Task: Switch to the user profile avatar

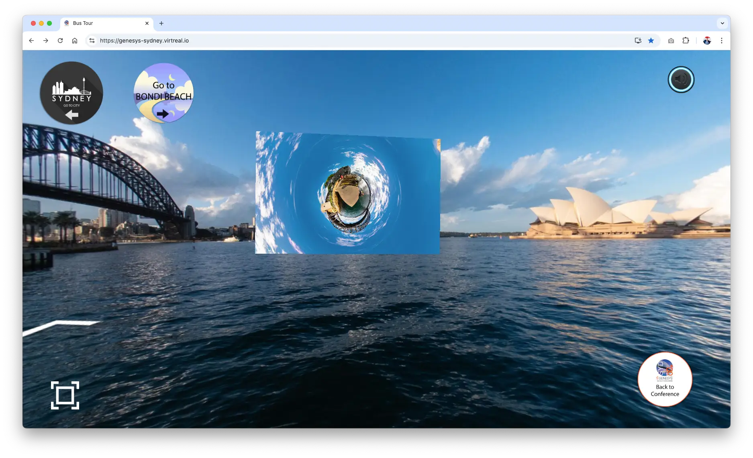Action: click(x=706, y=41)
